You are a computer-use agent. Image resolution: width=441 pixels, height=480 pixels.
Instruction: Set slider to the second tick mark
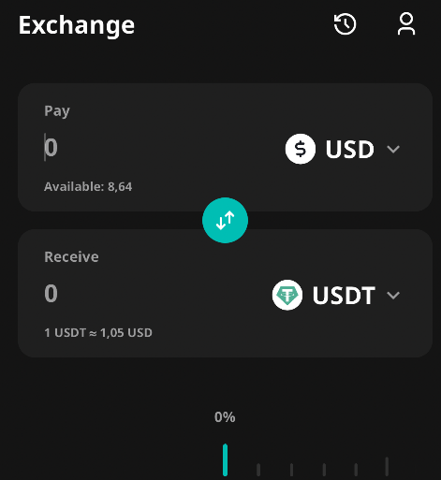point(258,470)
